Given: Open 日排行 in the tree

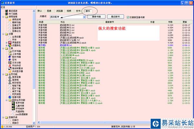Looking at the screenshot, I should pos(15,120).
